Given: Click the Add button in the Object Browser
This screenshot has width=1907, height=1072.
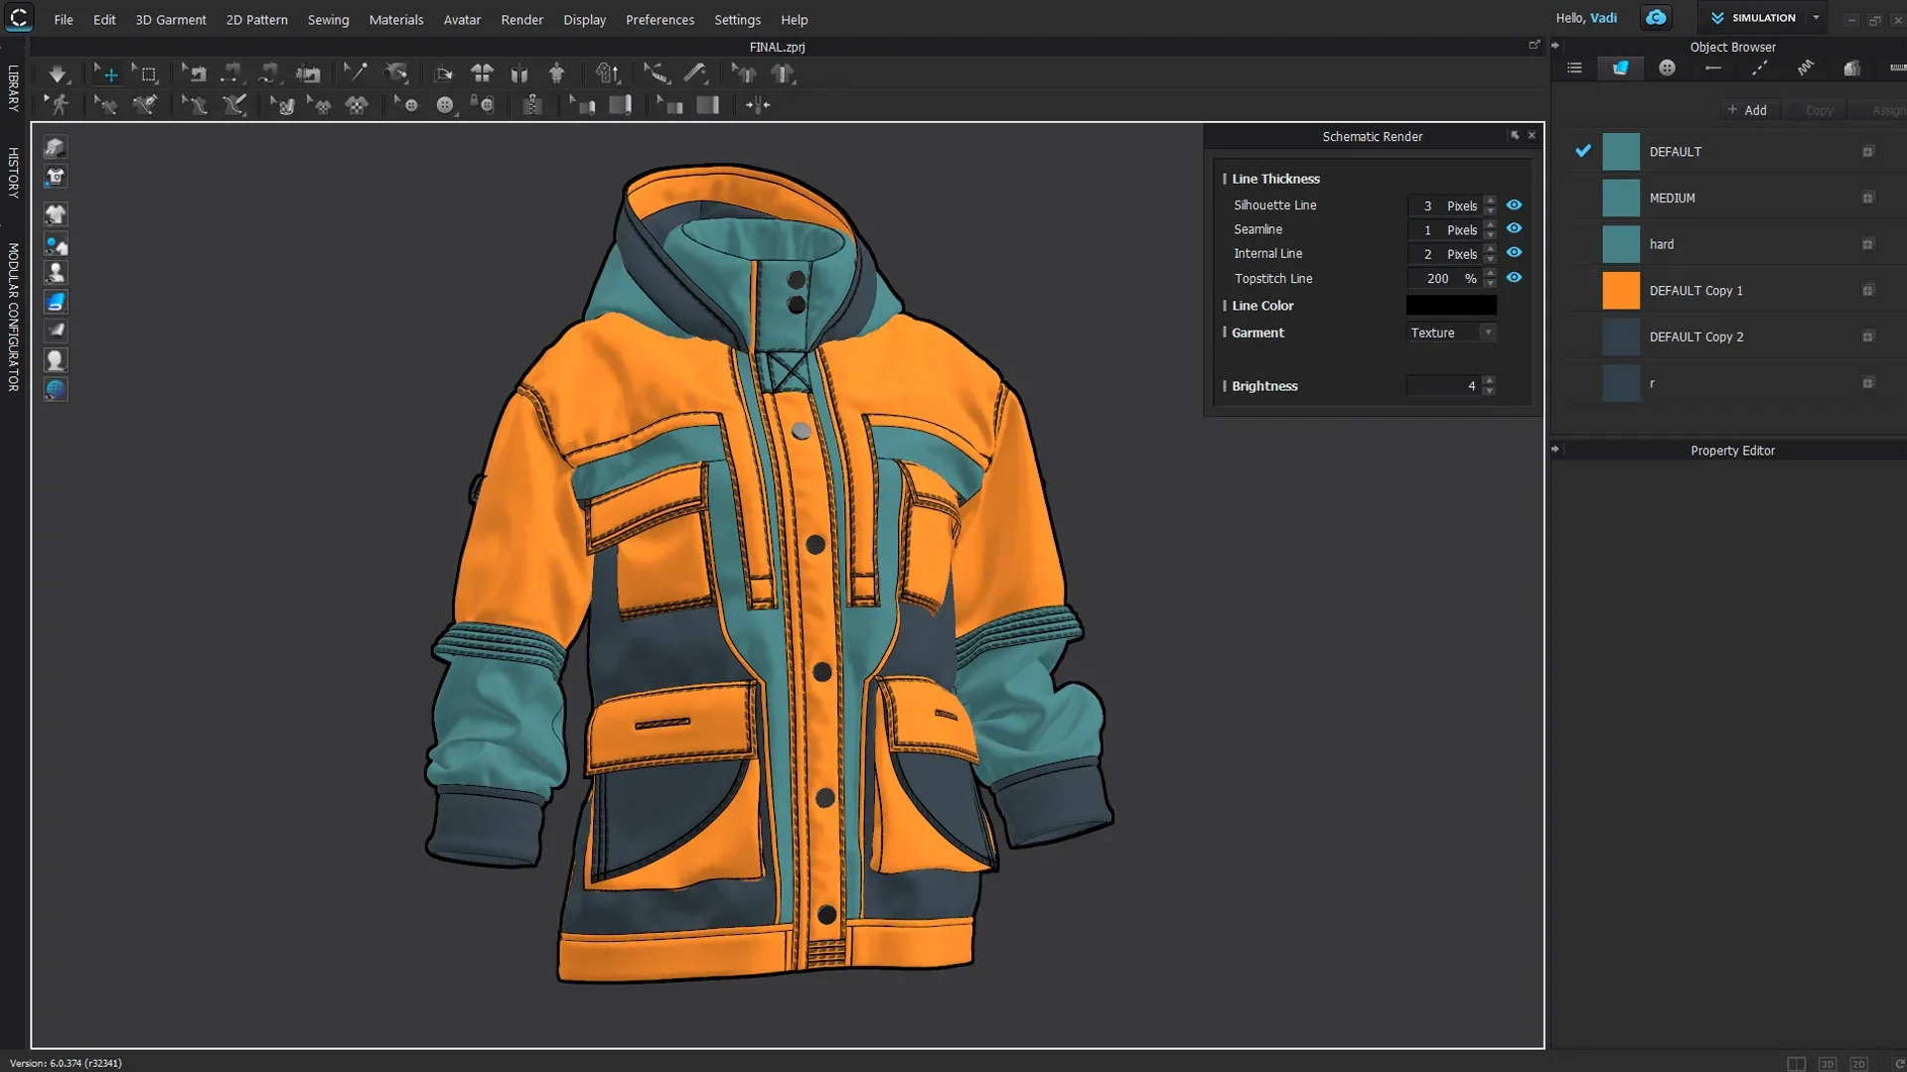Looking at the screenshot, I should point(1748,109).
